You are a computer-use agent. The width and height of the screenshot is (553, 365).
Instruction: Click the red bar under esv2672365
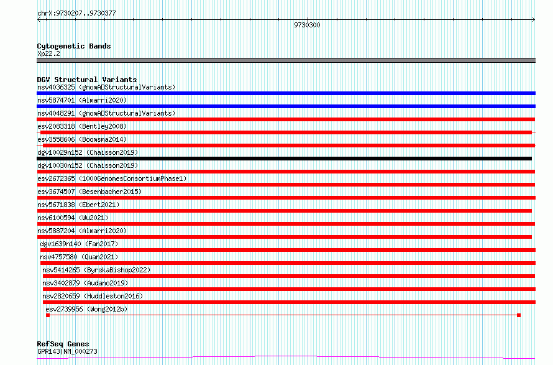pos(286,185)
